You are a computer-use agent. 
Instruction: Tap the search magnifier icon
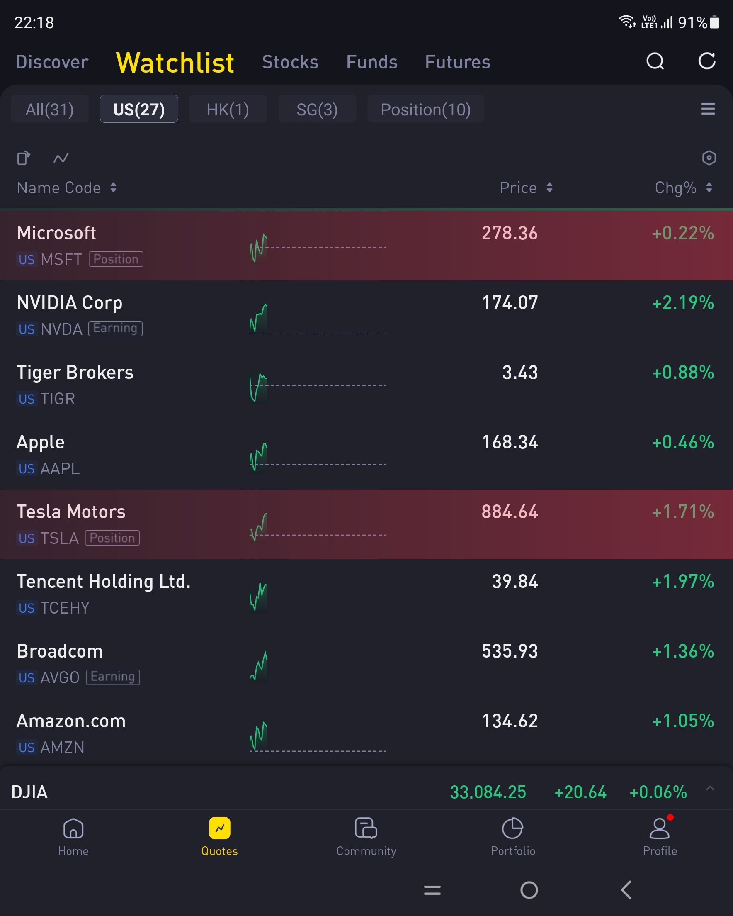point(655,61)
